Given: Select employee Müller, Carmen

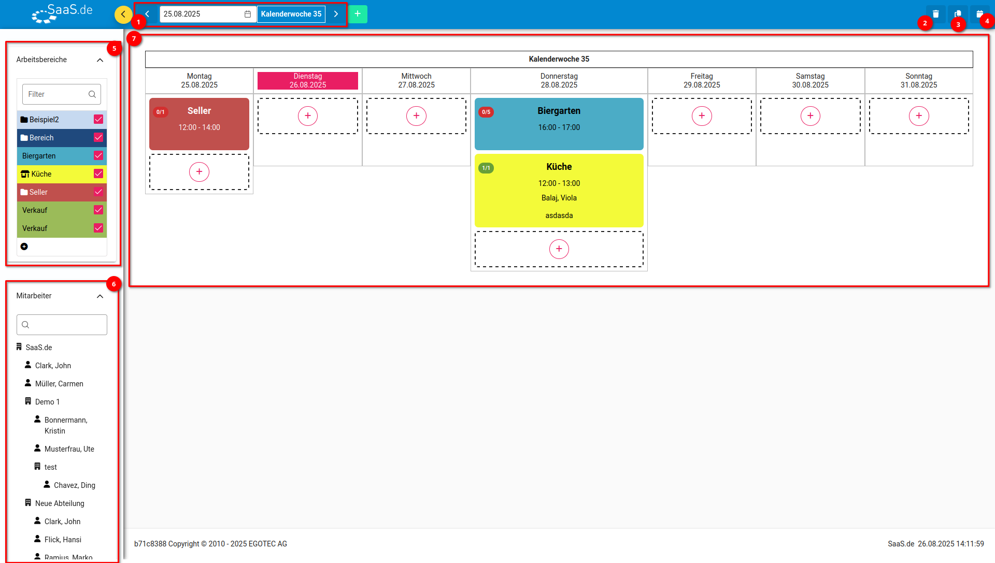Looking at the screenshot, I should (x=59, y=384).
